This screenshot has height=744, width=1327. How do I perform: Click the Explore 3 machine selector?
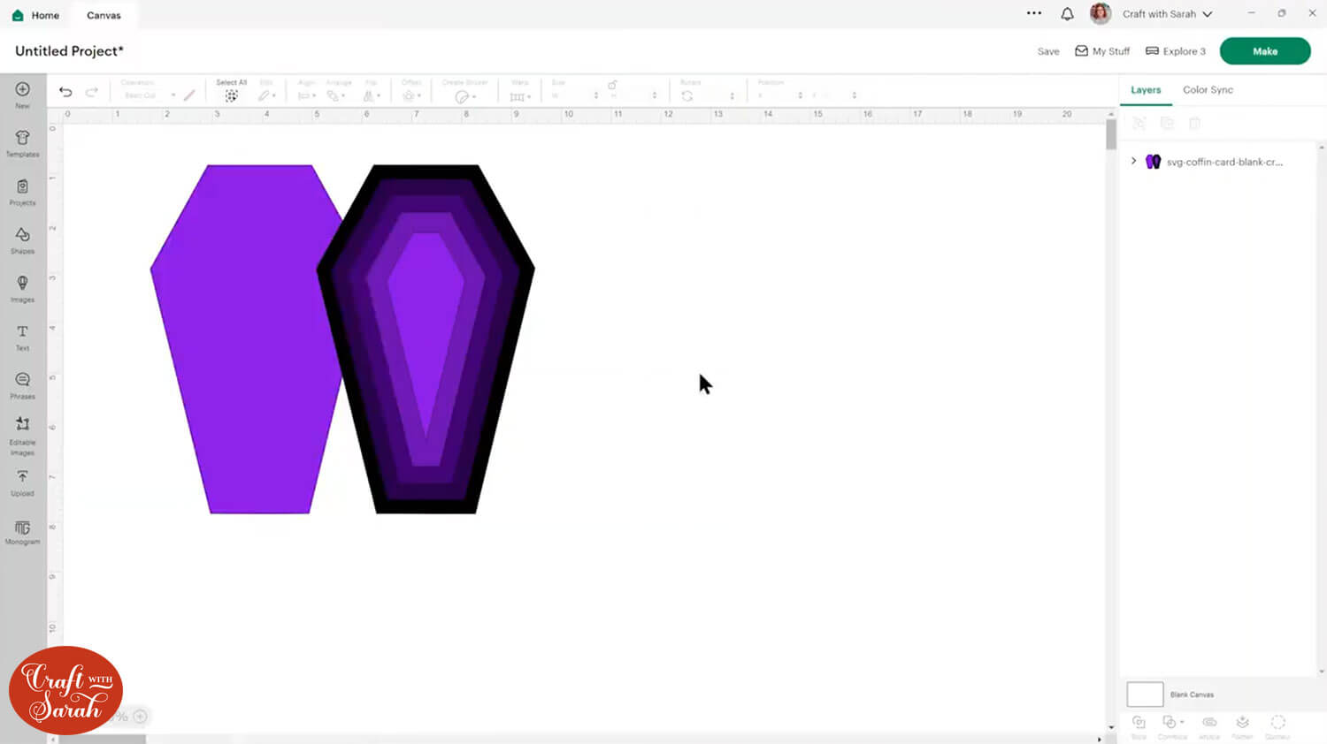pos(1176,51)
